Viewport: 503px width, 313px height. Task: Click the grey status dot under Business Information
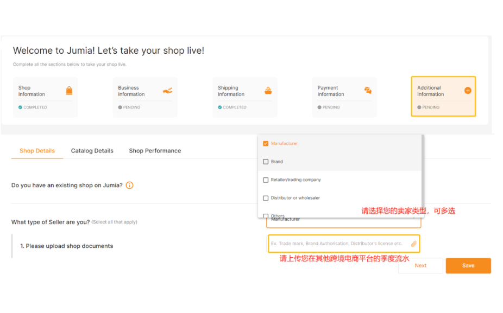(120, 107)
